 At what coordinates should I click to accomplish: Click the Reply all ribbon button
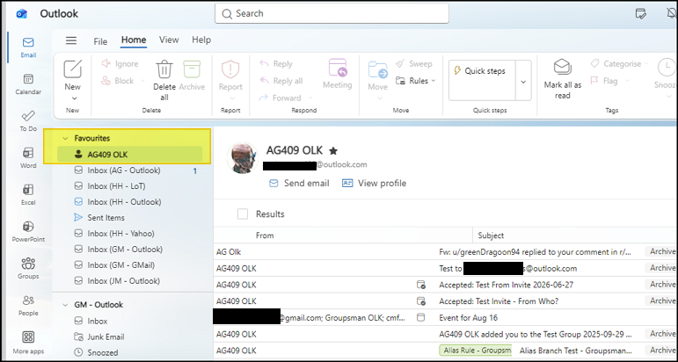[x=281, y=81]
